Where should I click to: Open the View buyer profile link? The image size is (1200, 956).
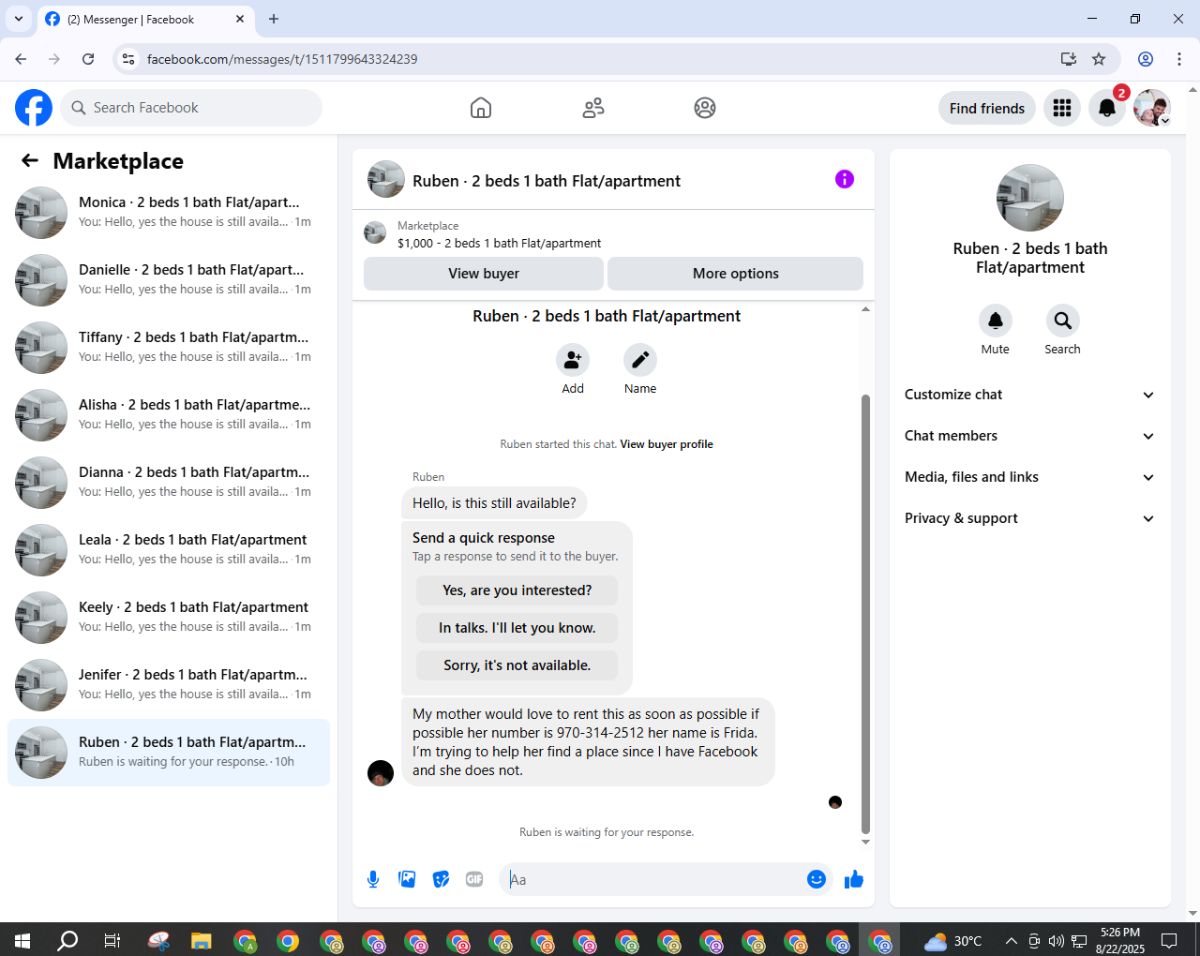coord(667,444)
